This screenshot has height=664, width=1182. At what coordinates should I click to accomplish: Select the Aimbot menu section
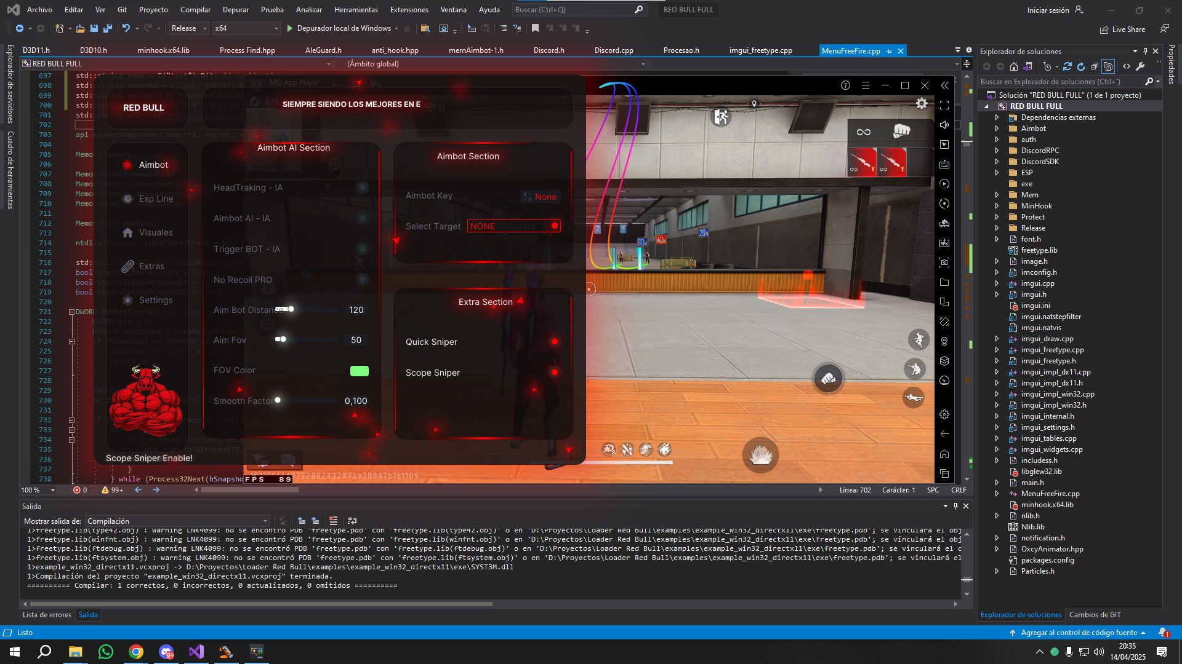point(146,165)
